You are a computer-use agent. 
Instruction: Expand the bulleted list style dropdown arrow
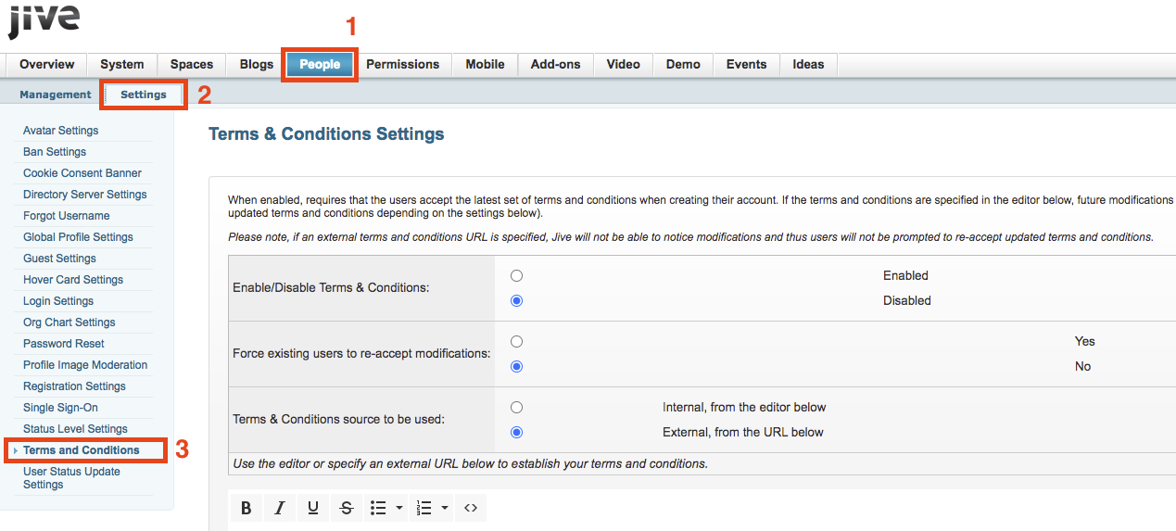click(399, 508)
